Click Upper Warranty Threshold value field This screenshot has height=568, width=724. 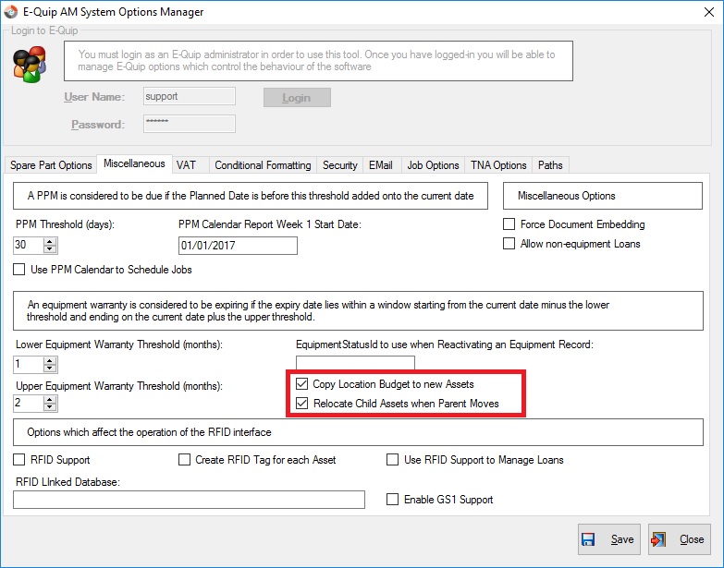click(29, 403)
